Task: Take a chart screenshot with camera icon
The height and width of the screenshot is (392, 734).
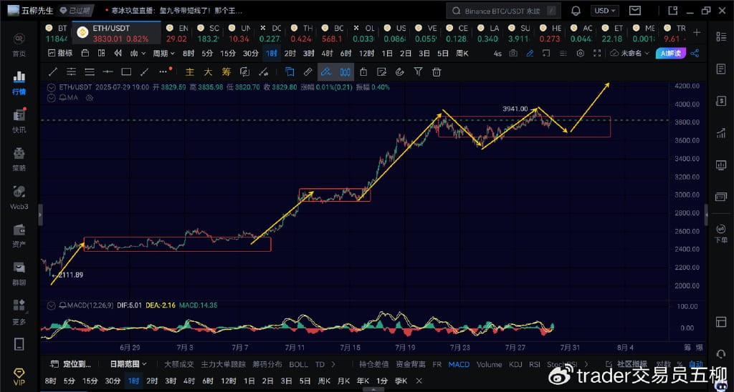Action: [x=513, y=53]
